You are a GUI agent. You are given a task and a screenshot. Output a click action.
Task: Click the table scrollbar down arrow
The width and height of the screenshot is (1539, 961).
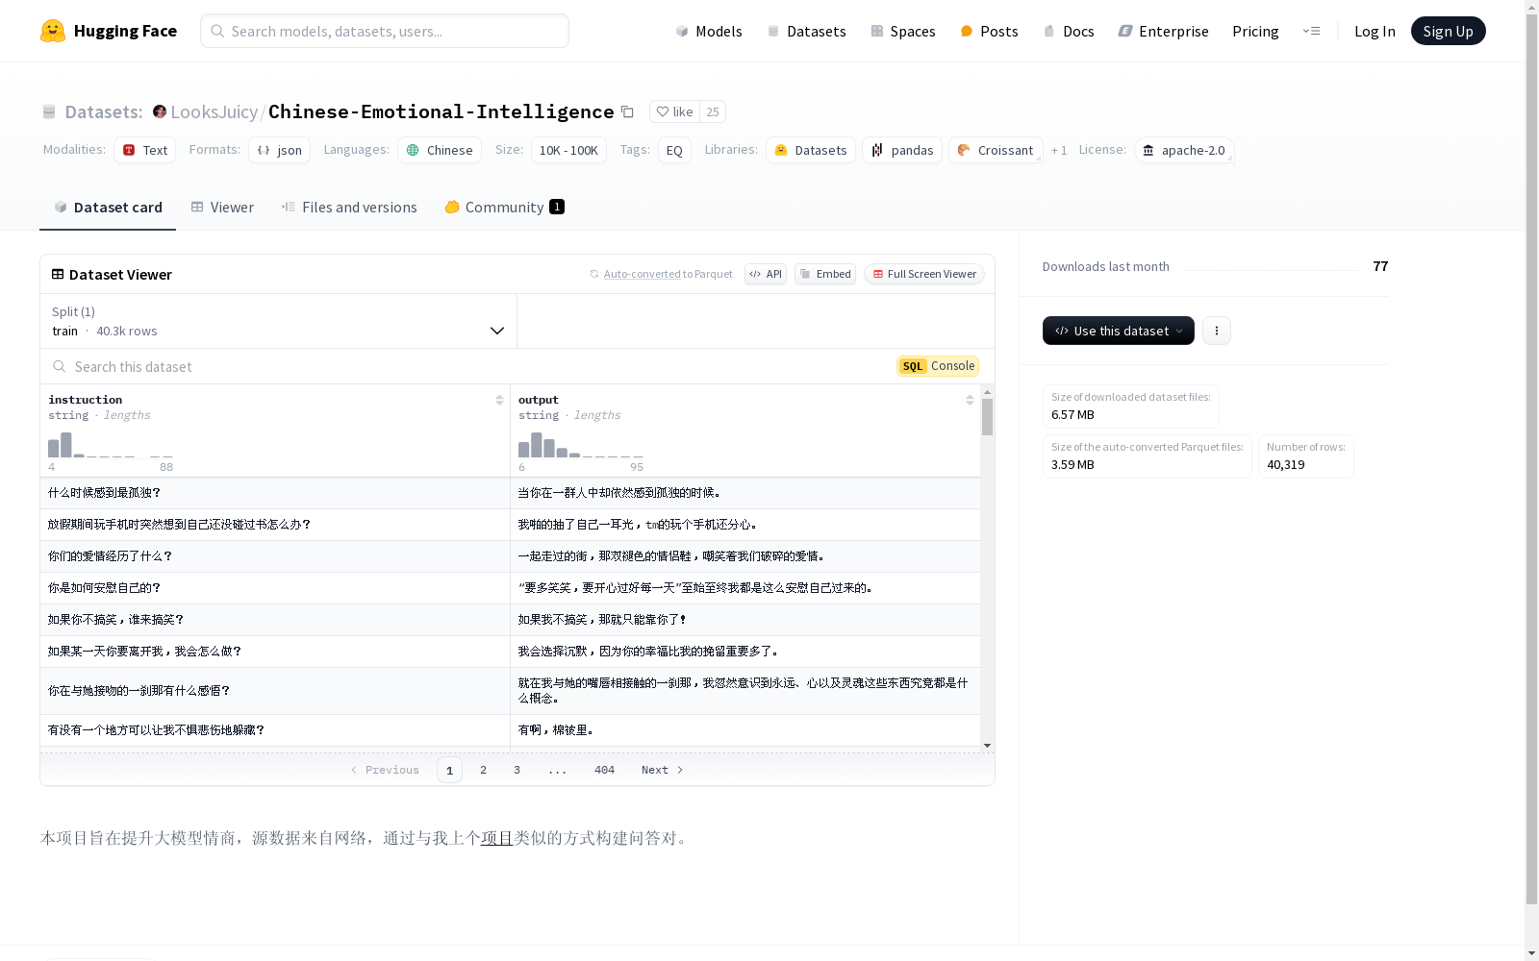[x=987, y=746]
